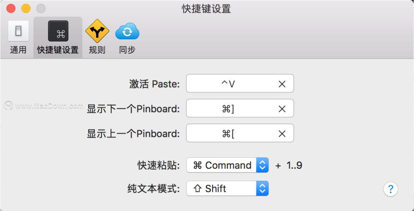Select the 快捷键设置 keyboard command icon
This screenshot has height=211, width=414.
click(x=58, y=31)
